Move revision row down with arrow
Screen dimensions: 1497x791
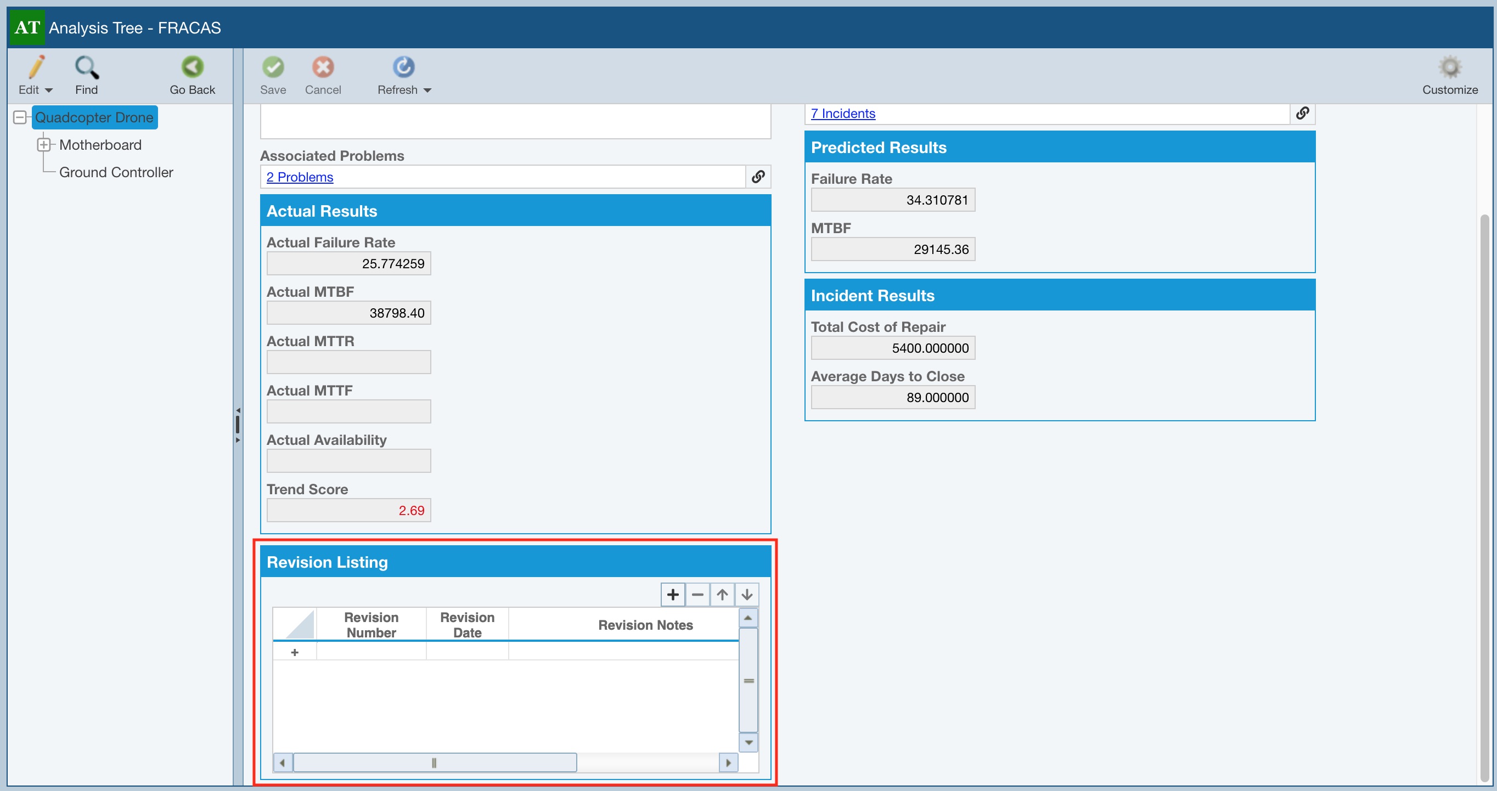click(747, 595)
